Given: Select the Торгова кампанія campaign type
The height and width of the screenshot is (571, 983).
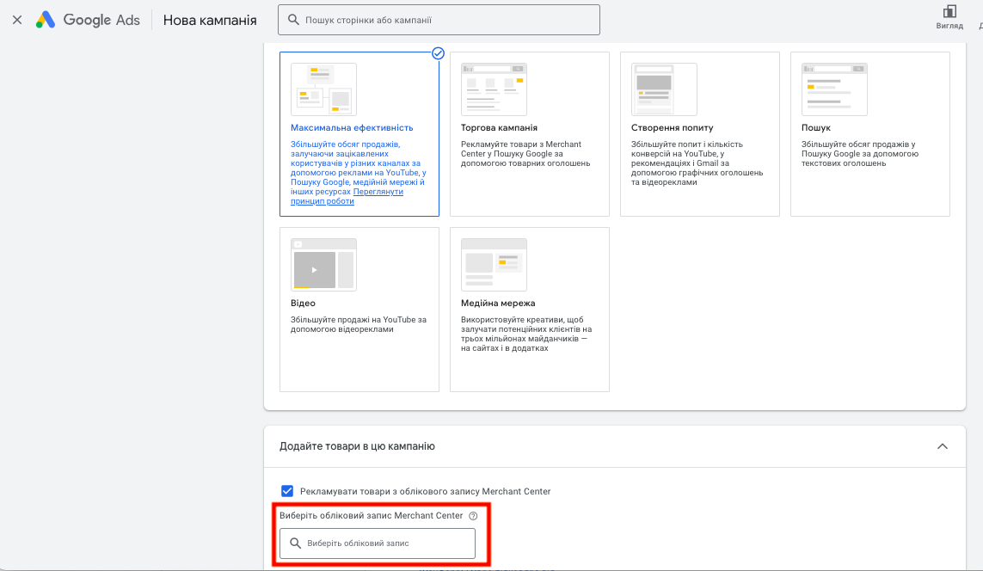Looking at the screenshot, I should (530, 134).
